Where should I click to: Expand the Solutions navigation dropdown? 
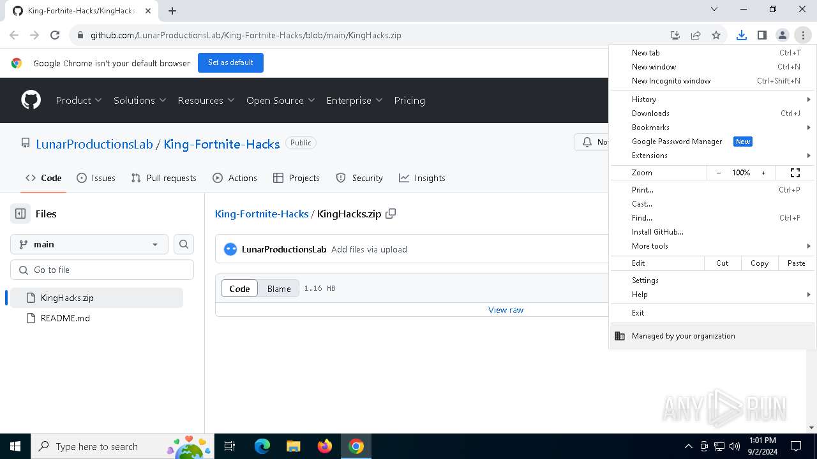[x=140, y=100]
